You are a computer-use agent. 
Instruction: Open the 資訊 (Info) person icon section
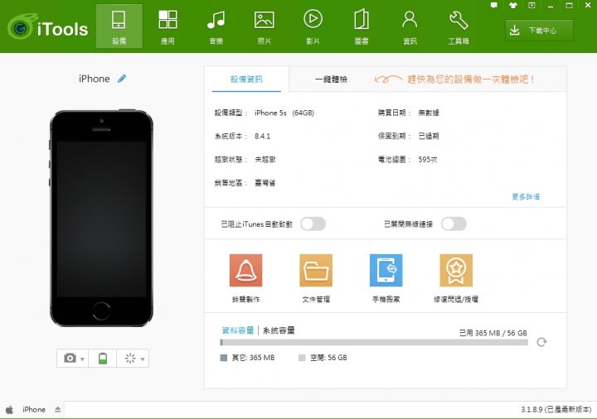(x=410, y=26)
